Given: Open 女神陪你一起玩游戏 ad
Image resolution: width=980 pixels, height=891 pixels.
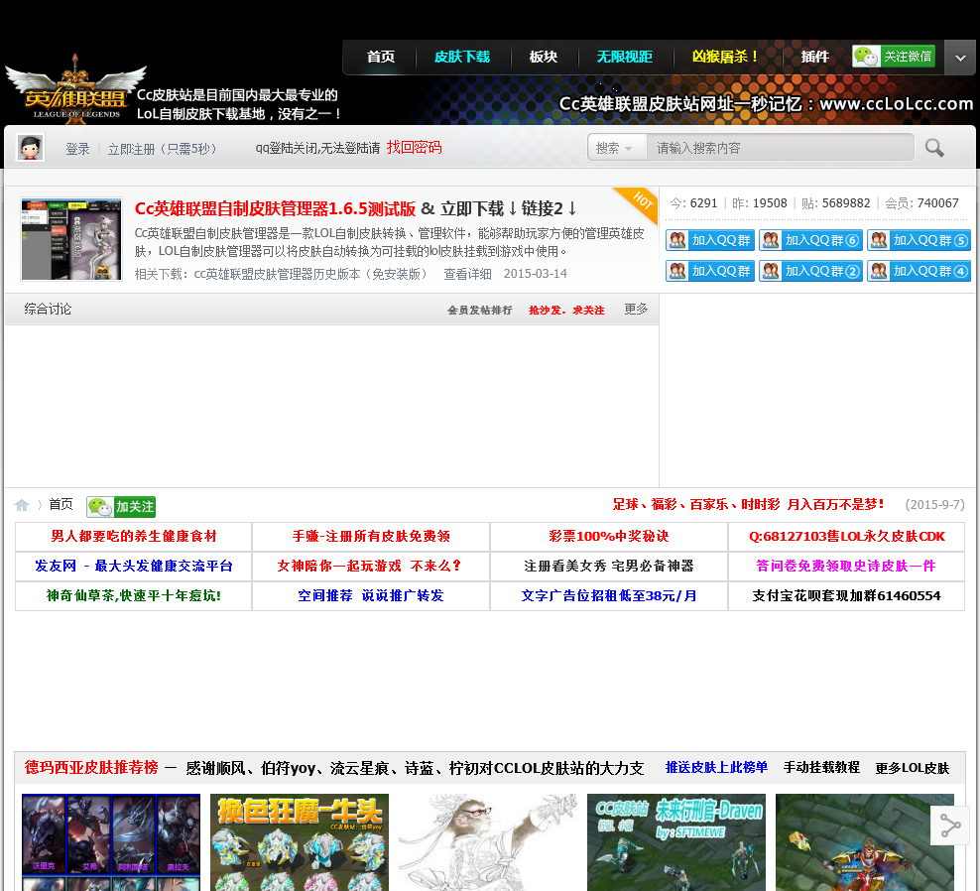Looking at the screenshot, I should click(371, 566).
